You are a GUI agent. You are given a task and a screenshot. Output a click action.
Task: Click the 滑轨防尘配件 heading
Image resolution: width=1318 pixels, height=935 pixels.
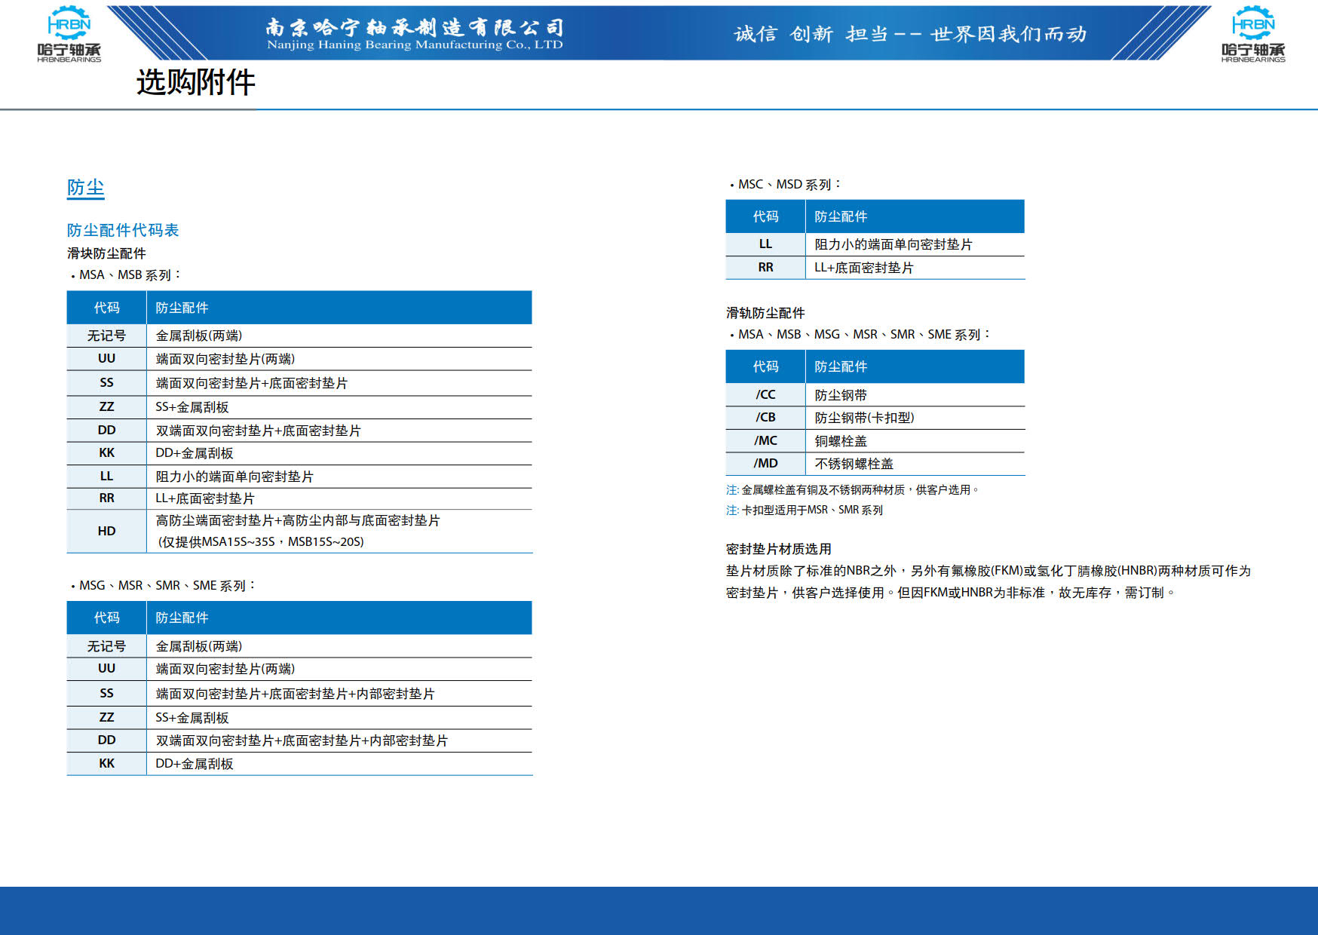765,313
